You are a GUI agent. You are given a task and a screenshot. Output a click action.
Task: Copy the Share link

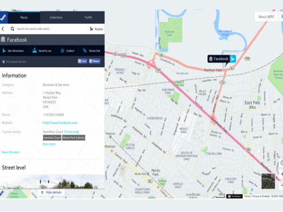[92, 51]
